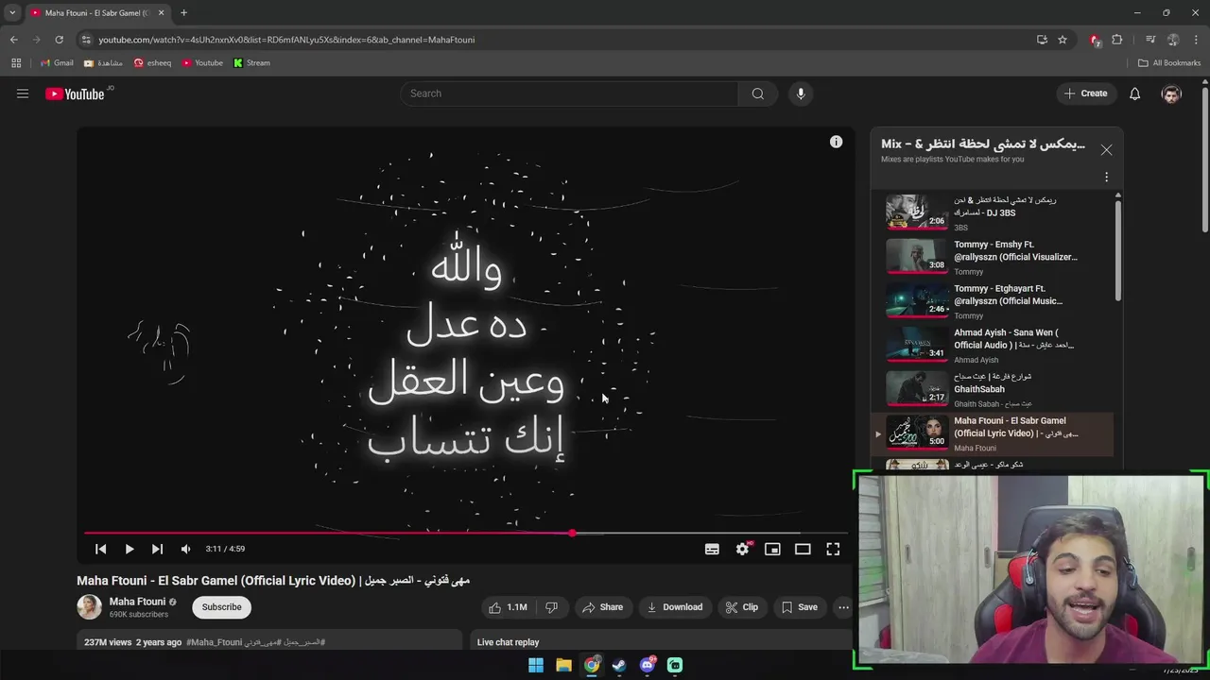Open the Gmail bookmark
The width and height of the screenshot is (1210, 680).
coord(57,63)
